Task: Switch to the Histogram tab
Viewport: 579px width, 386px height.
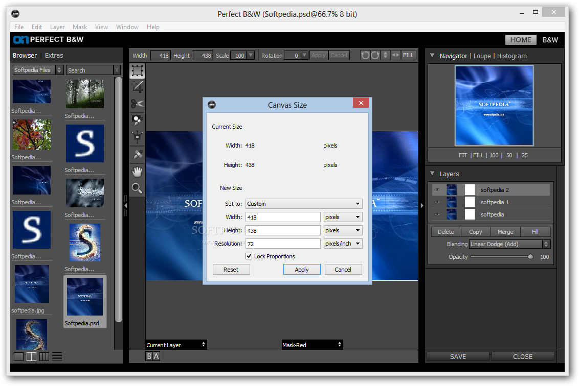Action: point(512,56)
